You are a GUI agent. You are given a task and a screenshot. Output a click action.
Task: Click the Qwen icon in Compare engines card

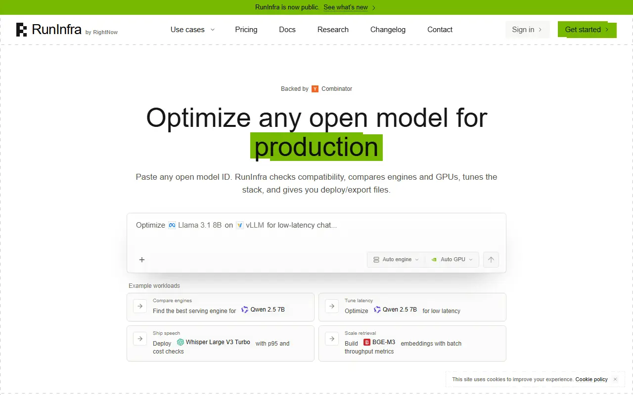[x=245, y=310]
